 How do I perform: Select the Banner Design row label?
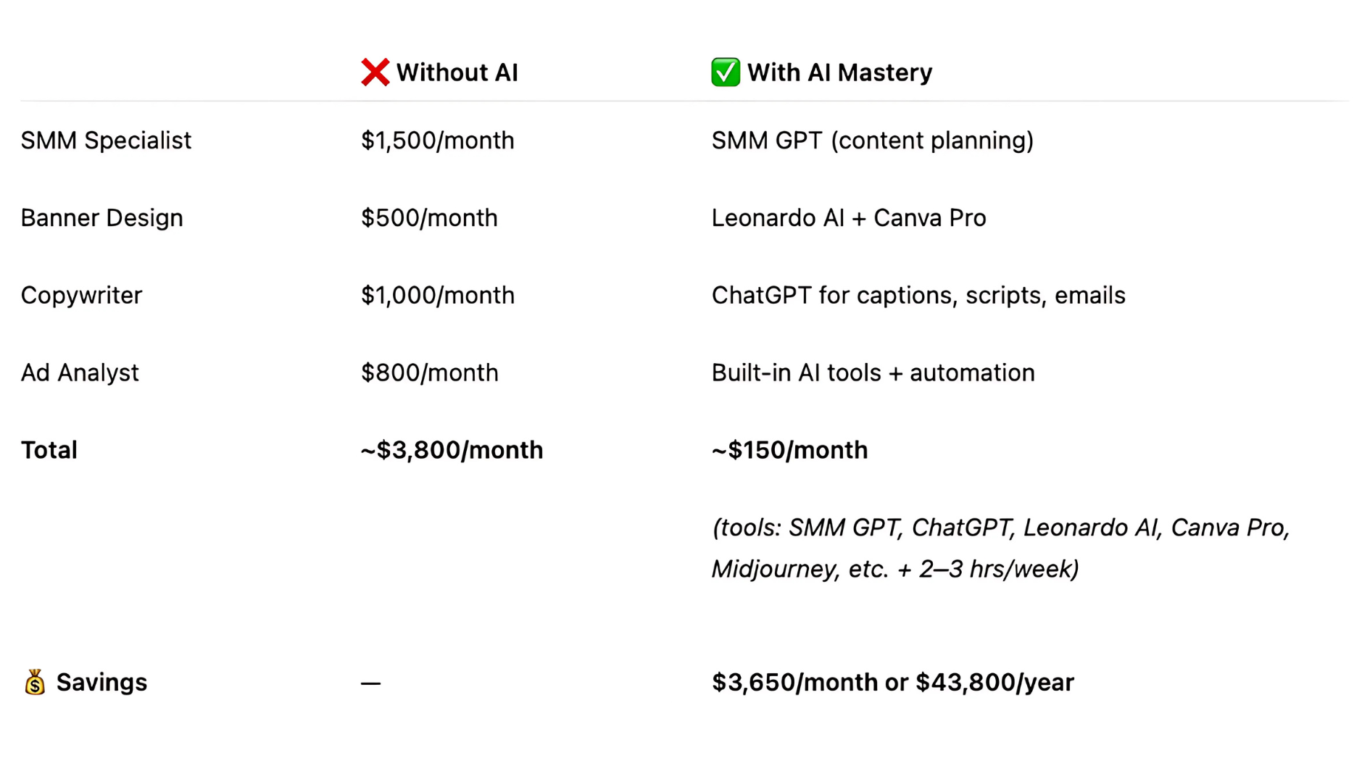click(x=102, y=218)
